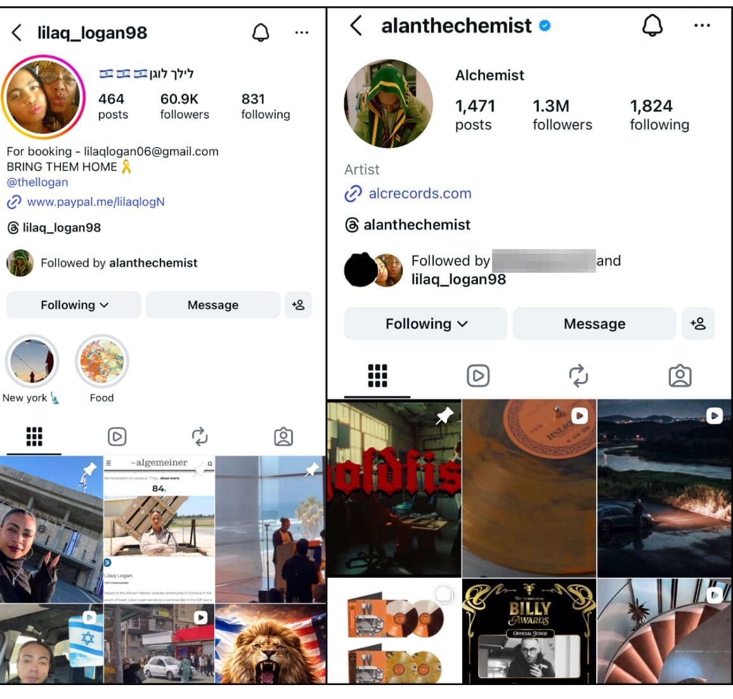733x699 pixels.
Task: Message lilaq_logan98
Action: (213, 305)
